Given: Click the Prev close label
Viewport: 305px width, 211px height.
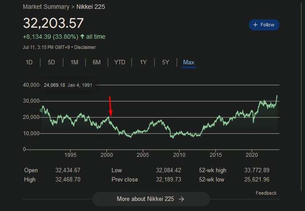Looking at the screenshot, I should [125, 179].
